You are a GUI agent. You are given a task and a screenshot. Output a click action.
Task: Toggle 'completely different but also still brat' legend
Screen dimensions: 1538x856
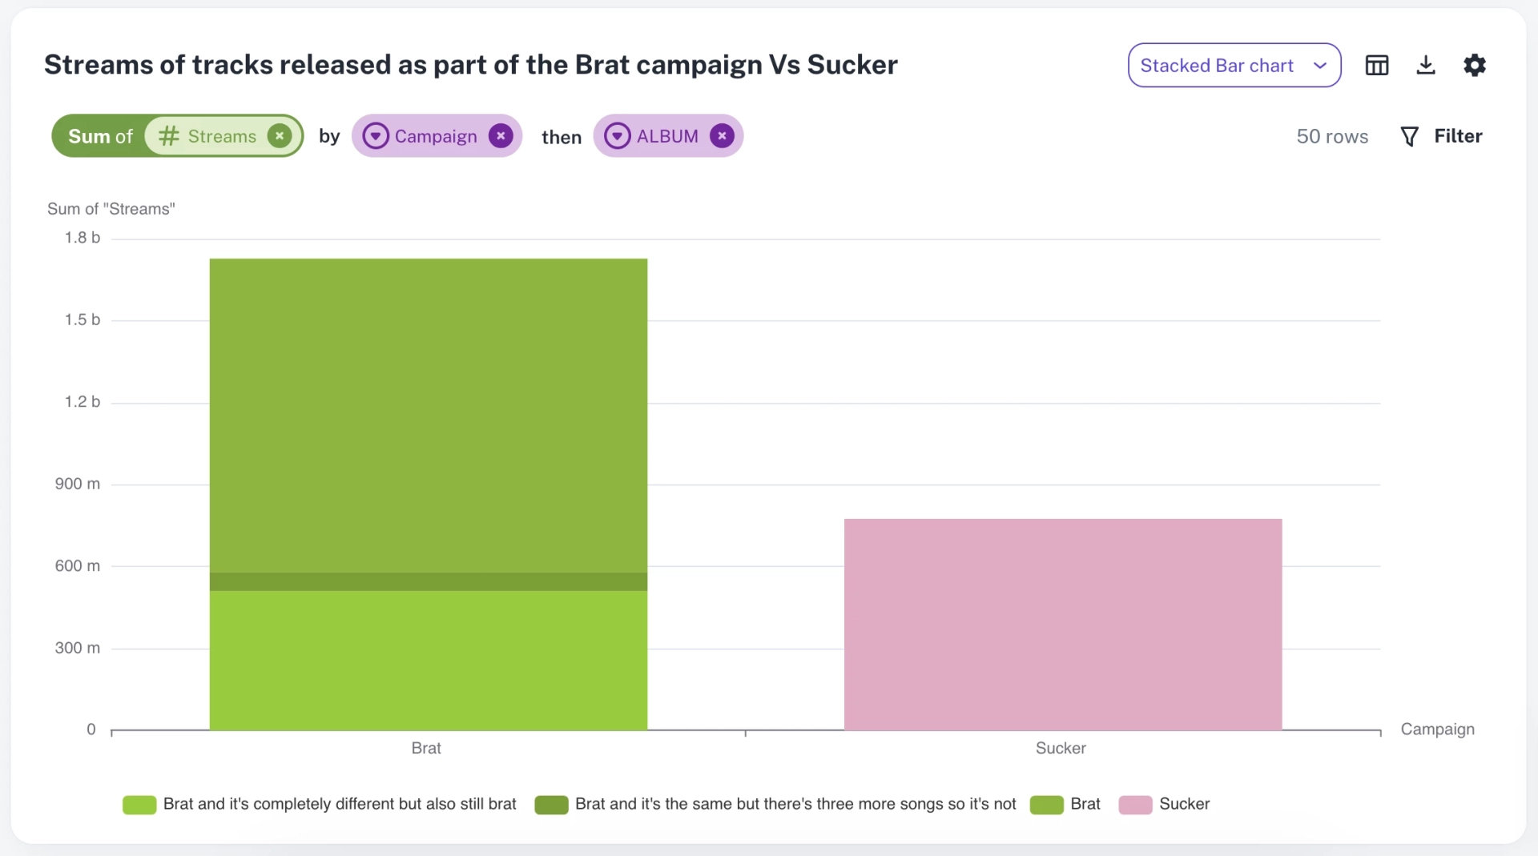[x=320, y=804]
